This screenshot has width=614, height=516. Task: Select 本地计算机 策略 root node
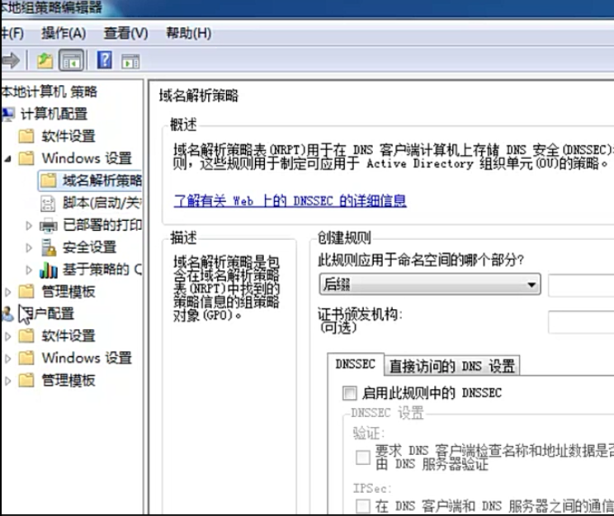50,92
